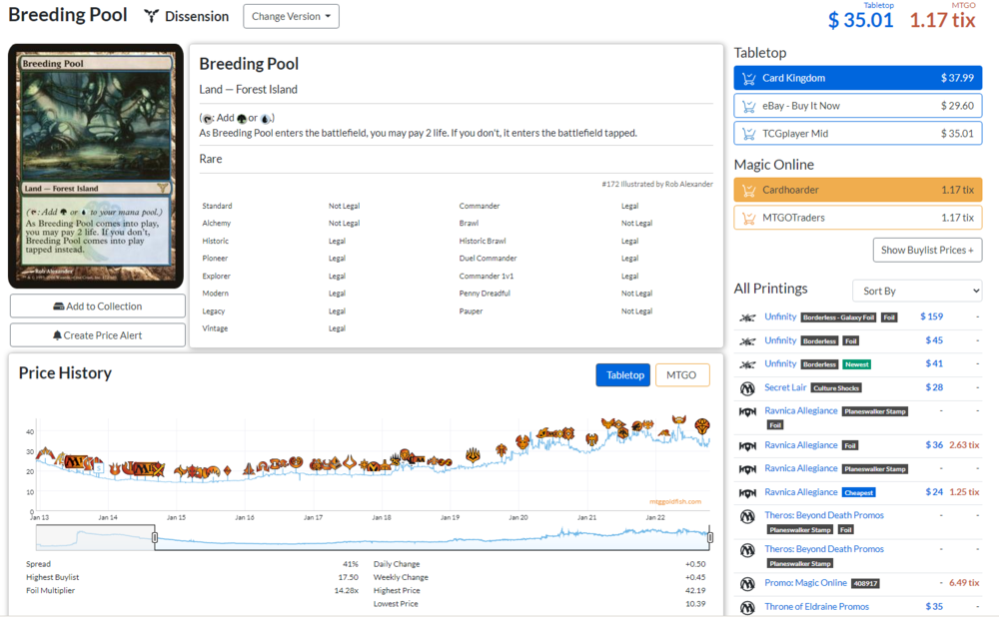Switch price history to MTGO
The image size is (999, 617).
(681, 375)
